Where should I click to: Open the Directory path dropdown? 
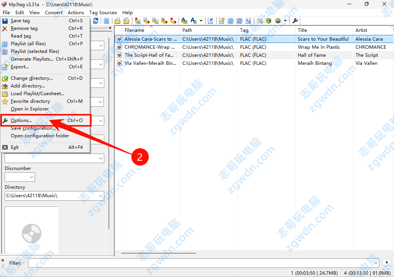100,196
